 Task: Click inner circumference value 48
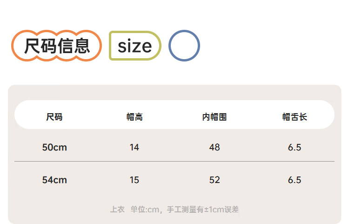click(215, 148)
